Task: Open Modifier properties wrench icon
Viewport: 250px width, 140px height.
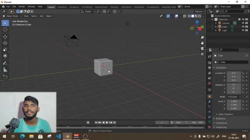Action: click(x=209, y=101)
